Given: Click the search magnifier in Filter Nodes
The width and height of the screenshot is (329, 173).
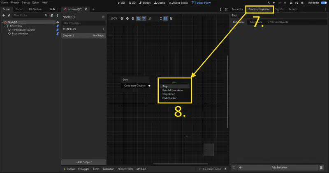Looking at the screenshot, I should point(46,15).
